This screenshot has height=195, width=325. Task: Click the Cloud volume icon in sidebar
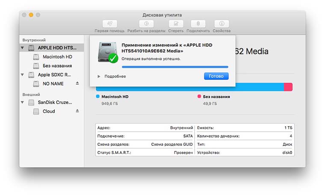[36, 112]
